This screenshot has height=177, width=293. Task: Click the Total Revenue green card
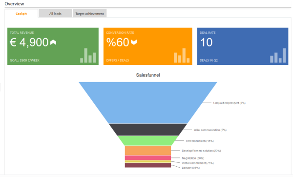[53, 46]
